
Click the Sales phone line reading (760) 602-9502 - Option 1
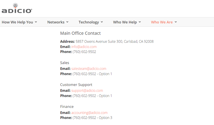(x=92, y=74)
